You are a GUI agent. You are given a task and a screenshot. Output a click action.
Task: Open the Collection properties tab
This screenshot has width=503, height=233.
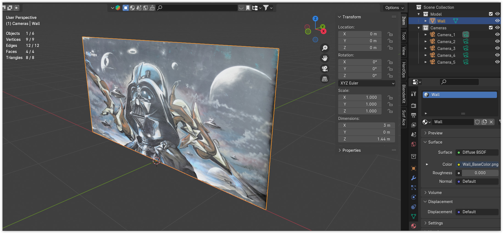tap(413, 156)
